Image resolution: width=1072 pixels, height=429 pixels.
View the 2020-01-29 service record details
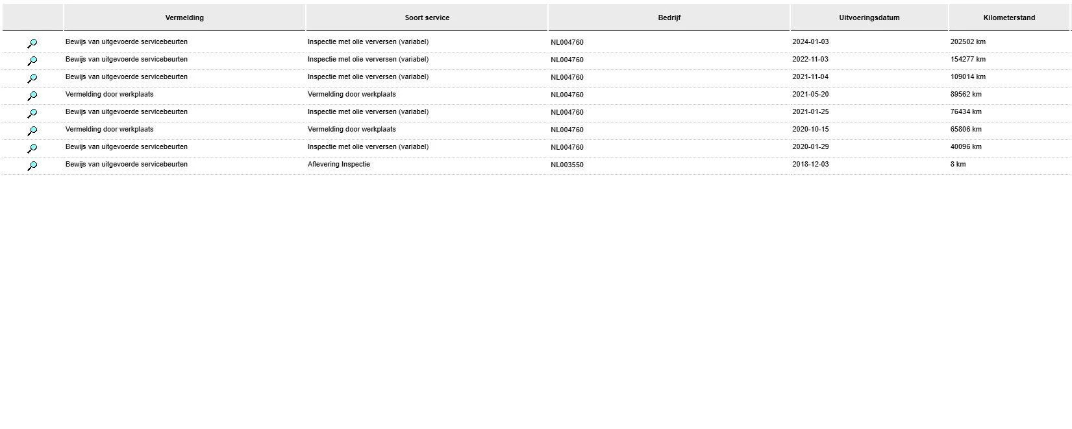32,148
